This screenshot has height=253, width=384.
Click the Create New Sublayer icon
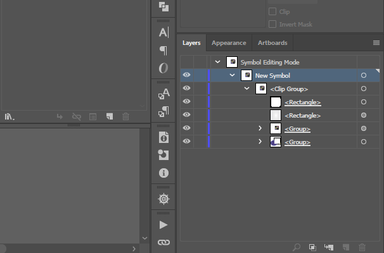[329, 247]
